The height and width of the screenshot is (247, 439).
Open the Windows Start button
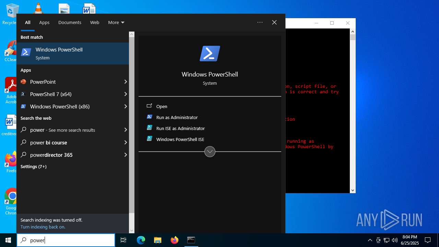pos(8,240)
